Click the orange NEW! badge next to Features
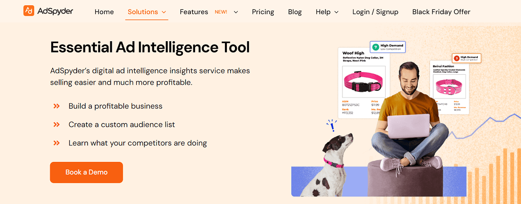Viewport: 521px width, 204px height. click(x=221, y=12)
